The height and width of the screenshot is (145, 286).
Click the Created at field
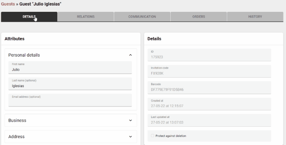209,104
